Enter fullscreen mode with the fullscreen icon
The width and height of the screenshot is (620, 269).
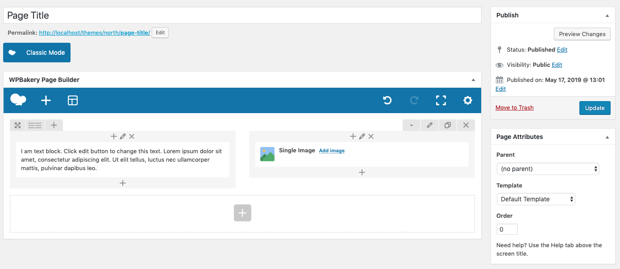pyautogui.click(x=441, y=101)
